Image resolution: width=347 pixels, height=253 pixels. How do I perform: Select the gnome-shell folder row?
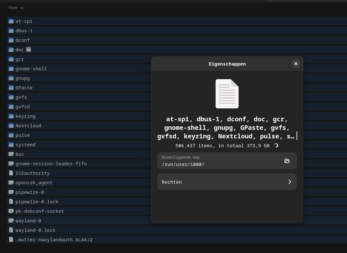31,68
